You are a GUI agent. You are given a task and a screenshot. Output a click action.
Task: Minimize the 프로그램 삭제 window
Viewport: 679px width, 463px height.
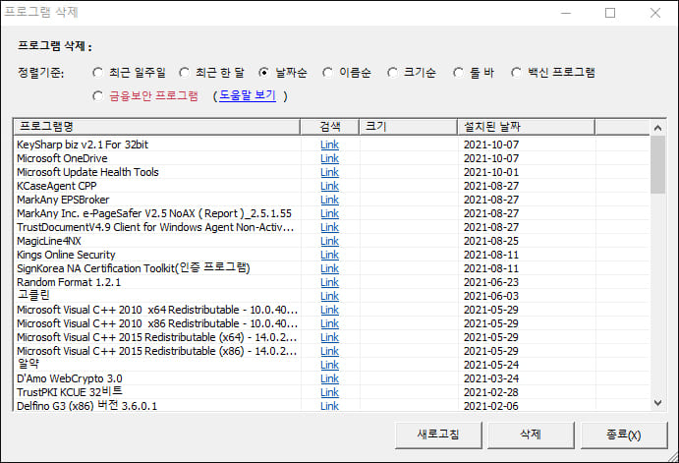pyautogui.click(x=566, y=13)
